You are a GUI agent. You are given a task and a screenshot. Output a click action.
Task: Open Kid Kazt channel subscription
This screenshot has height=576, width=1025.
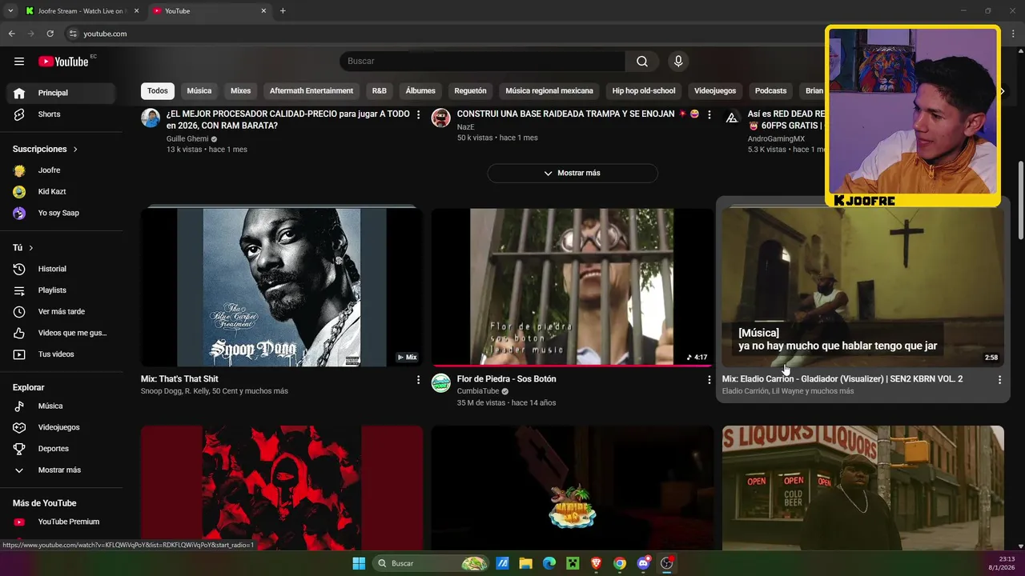coord(62,192)
